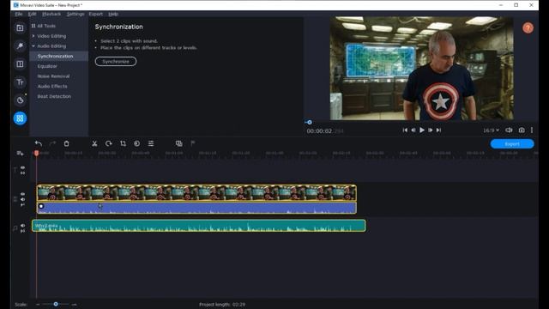Split the clip with scissors tool
The height and width of the screenshot is (309, 549).
(x=94, y=143)
